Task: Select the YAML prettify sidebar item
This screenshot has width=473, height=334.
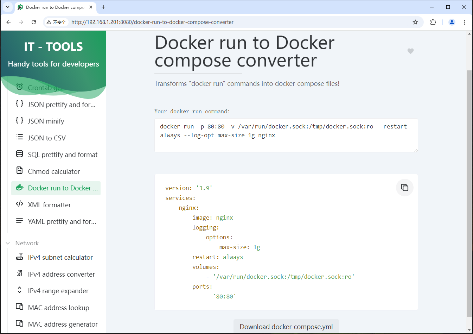Action: pyautogui.click(x=62, y=221)
